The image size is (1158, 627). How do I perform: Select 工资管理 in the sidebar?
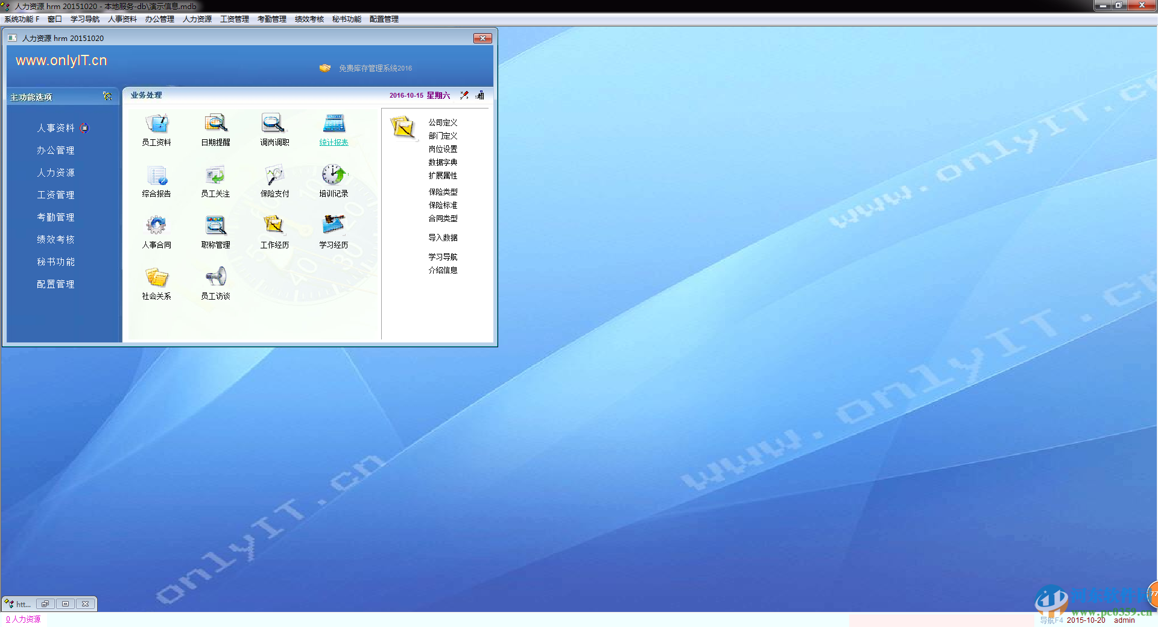coord(56,195)
